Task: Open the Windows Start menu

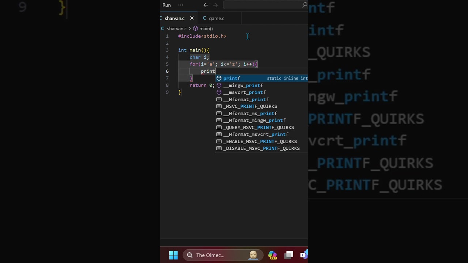Action: point(173,255)
